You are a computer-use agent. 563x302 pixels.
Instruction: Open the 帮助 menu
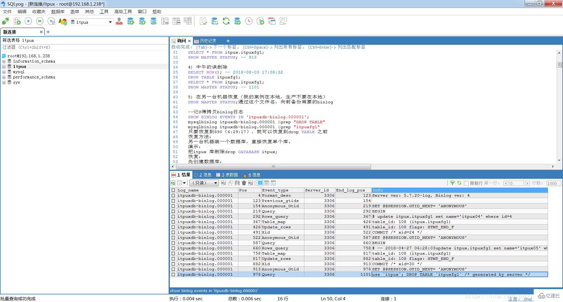(x=157, y=11)
